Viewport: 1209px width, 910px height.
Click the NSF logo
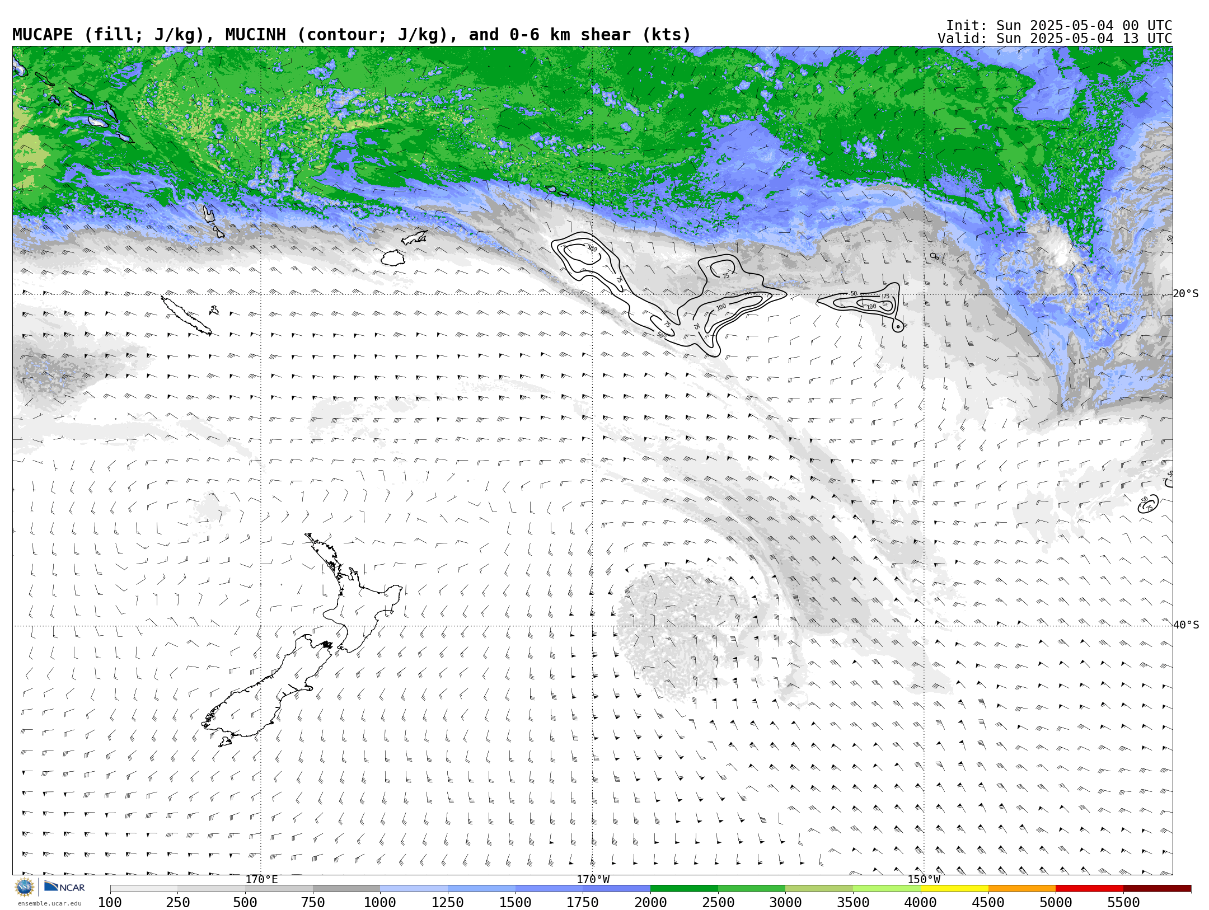click(25, 887)
